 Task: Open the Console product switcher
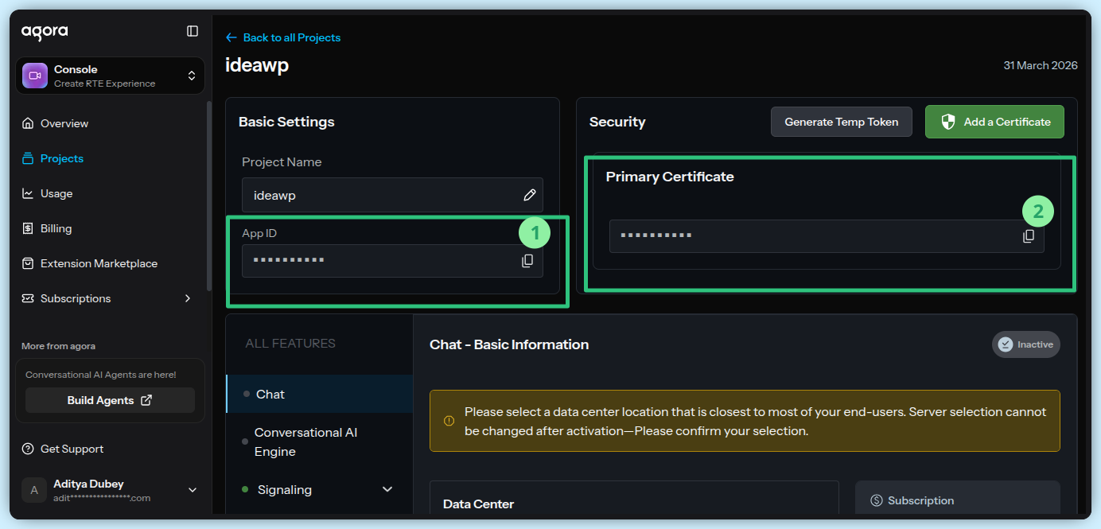[191, 76]
